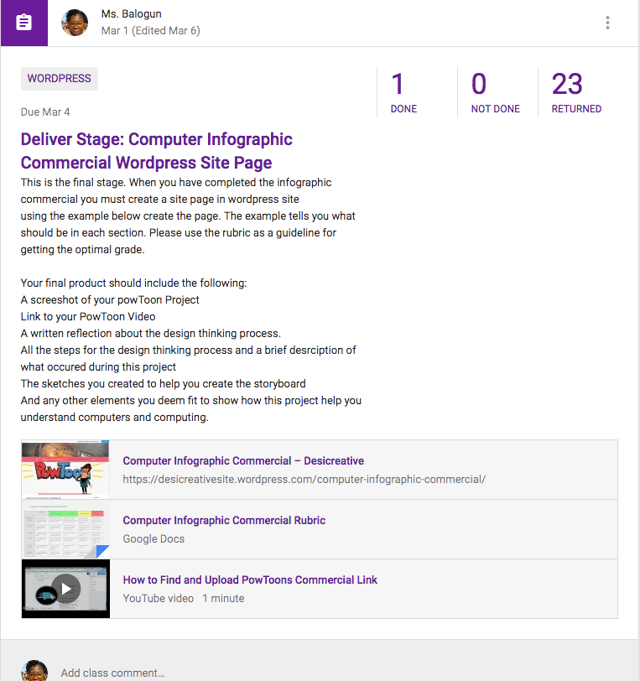Click the PowToon website thumbnail
This screenshot has height=681, width=640.
coord(65,470)
